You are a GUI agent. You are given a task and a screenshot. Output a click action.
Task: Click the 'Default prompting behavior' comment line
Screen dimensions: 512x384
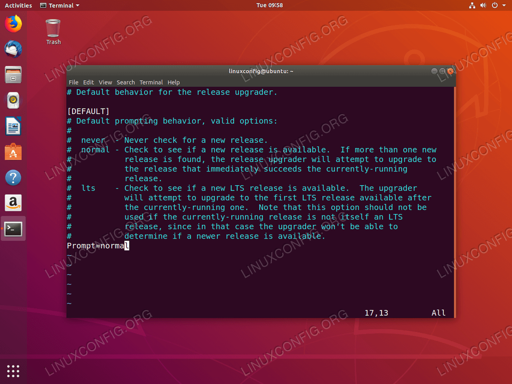pos(172,121)
